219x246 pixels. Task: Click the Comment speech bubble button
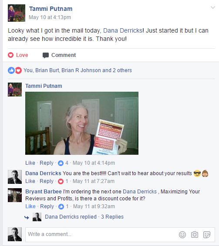click(x=59, y=55)
